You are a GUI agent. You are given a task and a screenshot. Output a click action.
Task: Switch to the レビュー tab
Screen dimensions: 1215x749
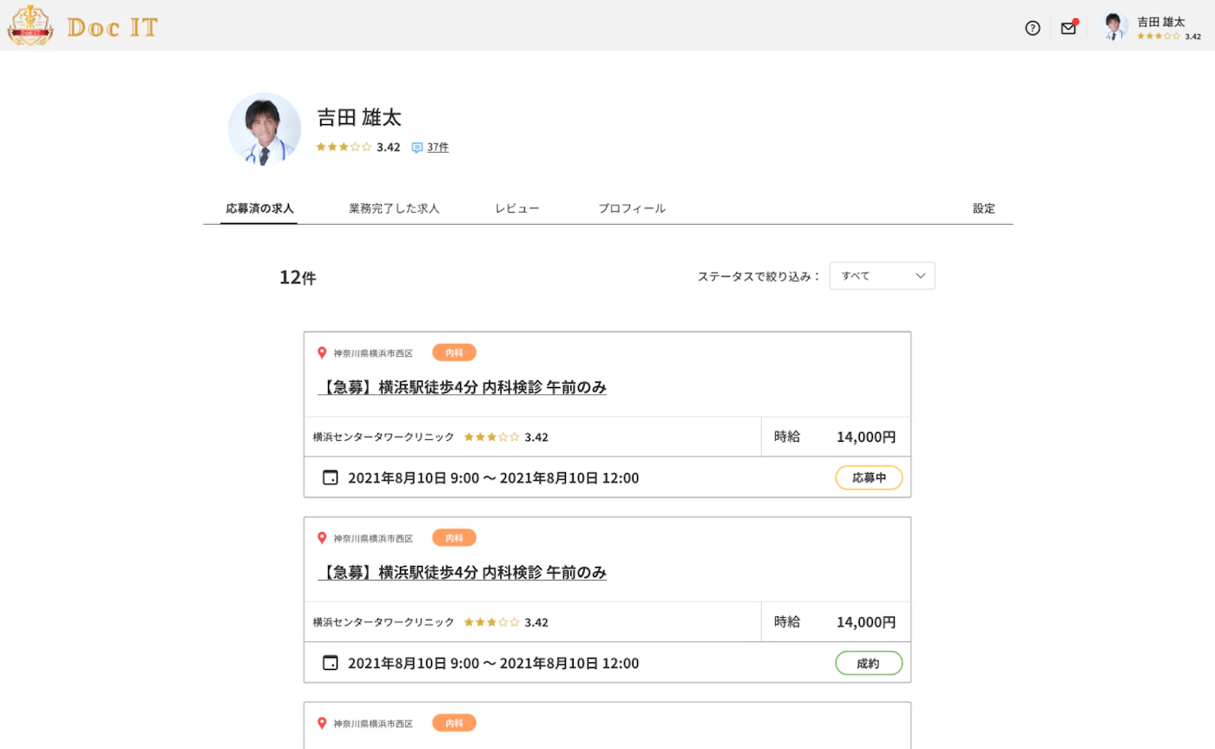(x=517, y=208)
